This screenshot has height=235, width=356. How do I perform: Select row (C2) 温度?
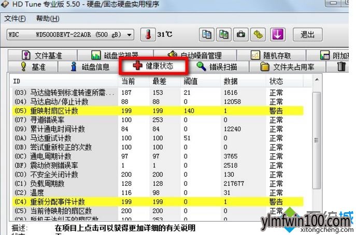click(x=158, y=193)
